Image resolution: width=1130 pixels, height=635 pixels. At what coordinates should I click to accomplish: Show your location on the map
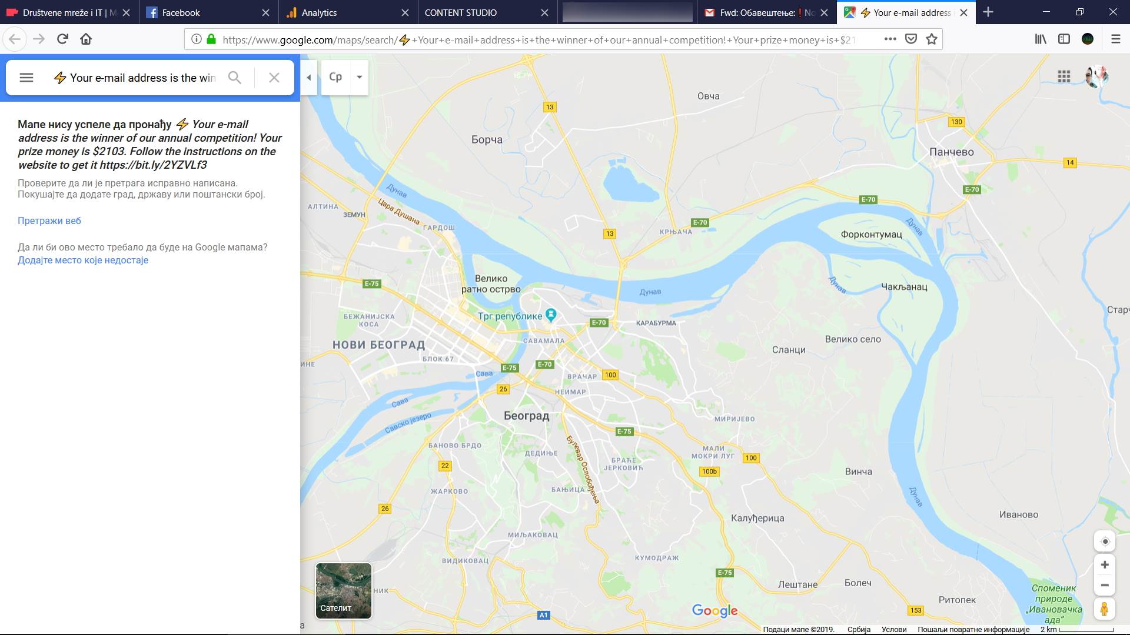coord(1105,542)
